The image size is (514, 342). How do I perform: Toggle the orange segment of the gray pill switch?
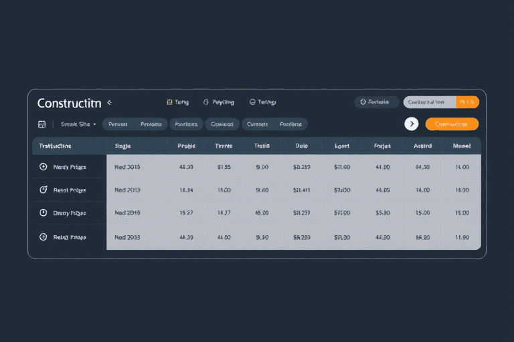click(x=467, y=102)
